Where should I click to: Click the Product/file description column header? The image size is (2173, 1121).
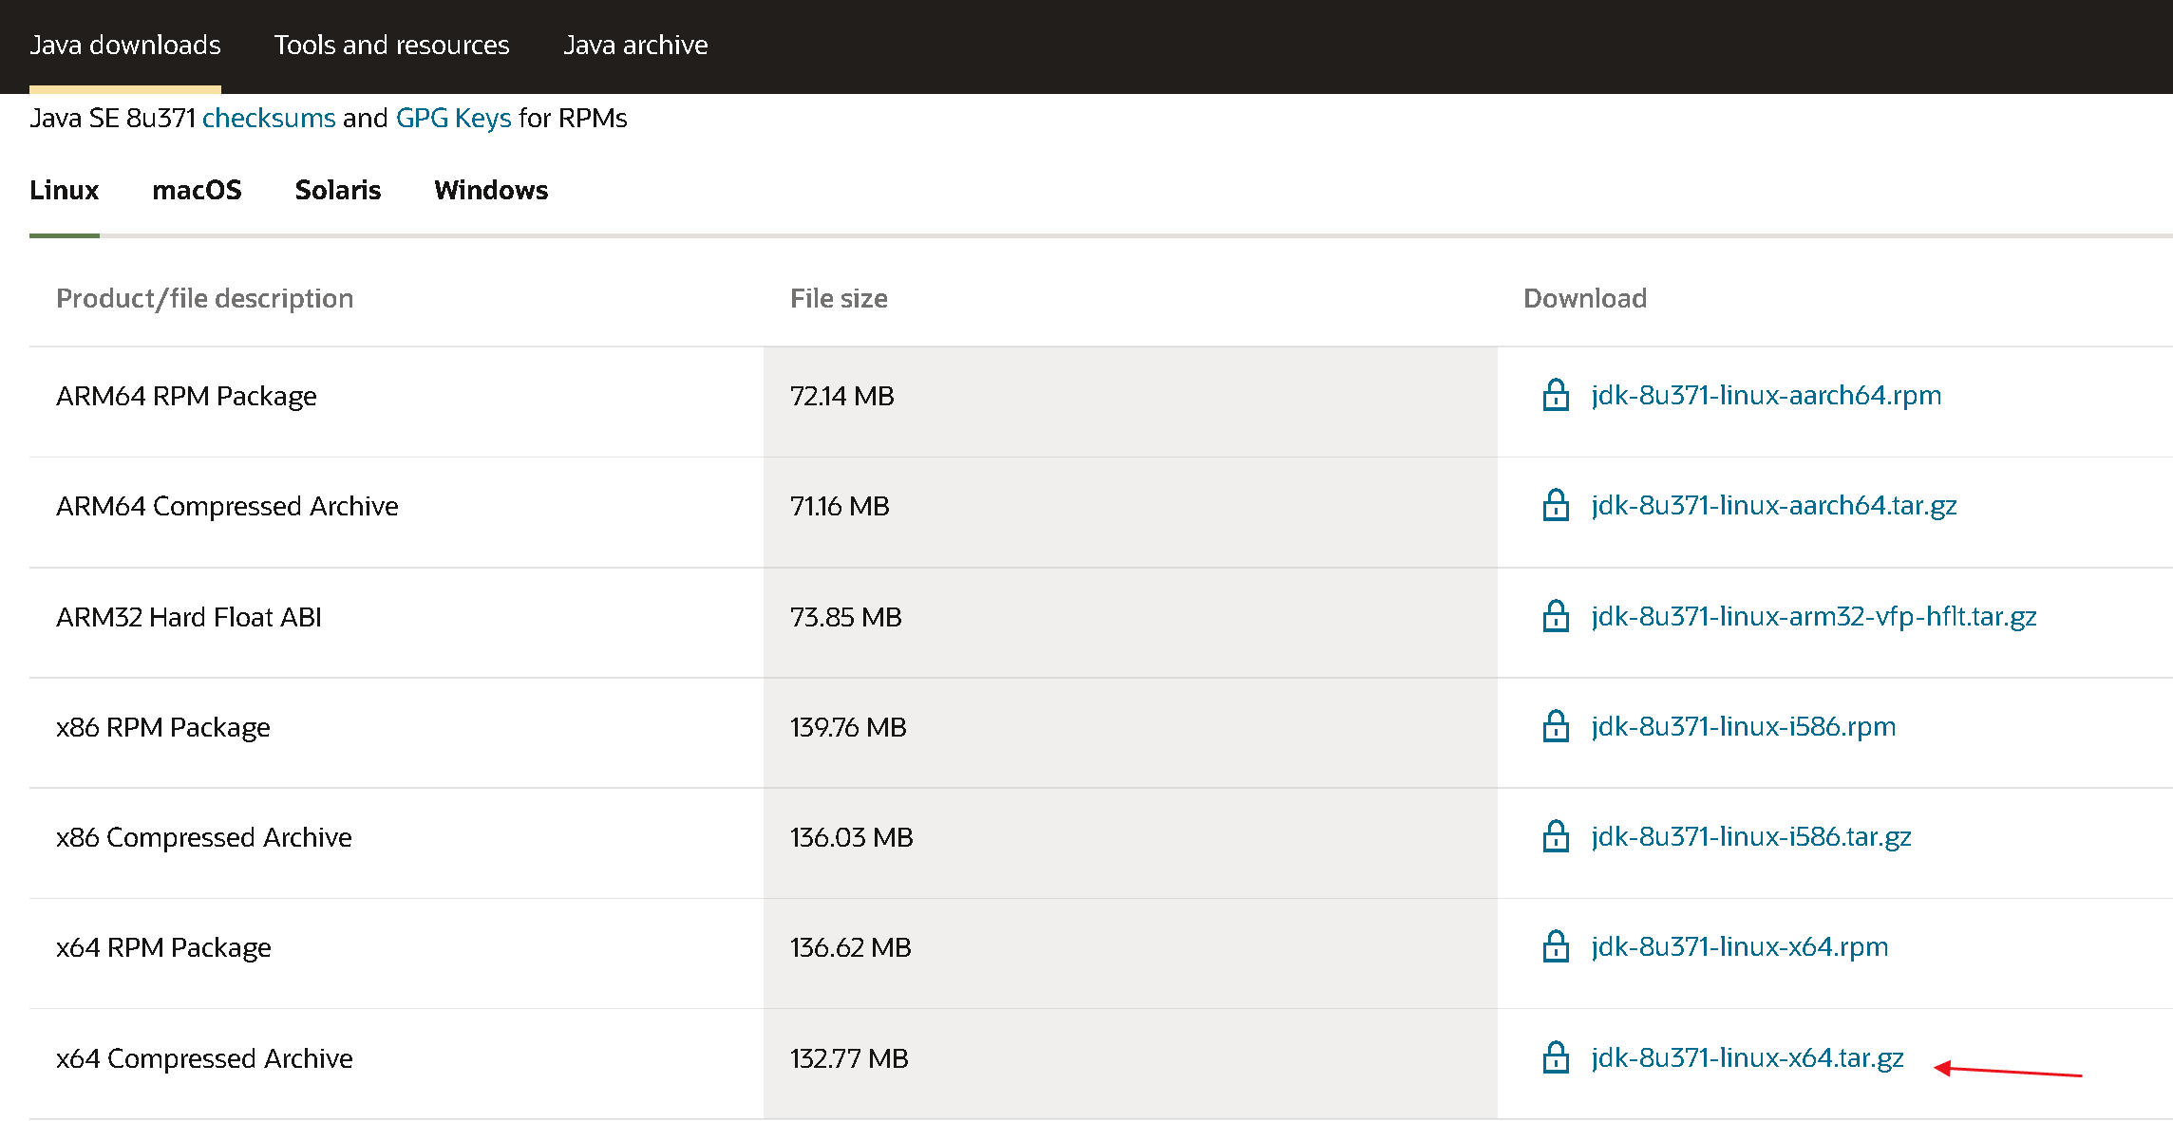pyautogui.click(x=205, y=298)
